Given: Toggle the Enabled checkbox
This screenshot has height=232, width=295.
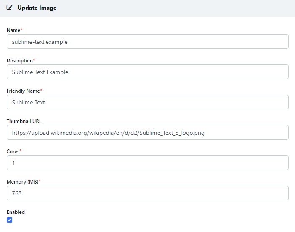Looking at the screenshot, I should 10,220.
